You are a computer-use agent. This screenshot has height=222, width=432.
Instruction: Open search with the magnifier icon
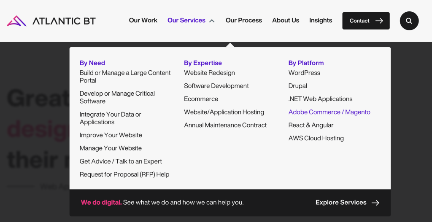tap(409, 21)
